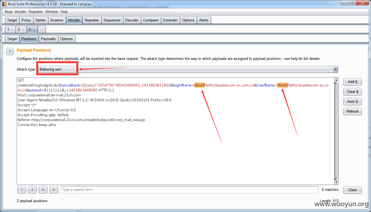
Task: Open the Intruder menu
Action: tap(20, 12)
